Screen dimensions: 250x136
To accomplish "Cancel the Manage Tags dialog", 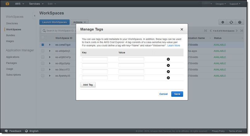I will point(163,94).
